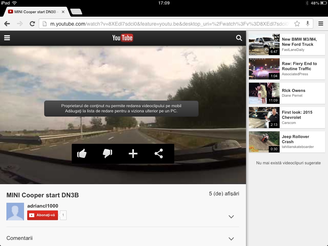This screenshot has height=246, width=328.
Task: Open Chrome's browser menu button
Action: coord(321,24)
